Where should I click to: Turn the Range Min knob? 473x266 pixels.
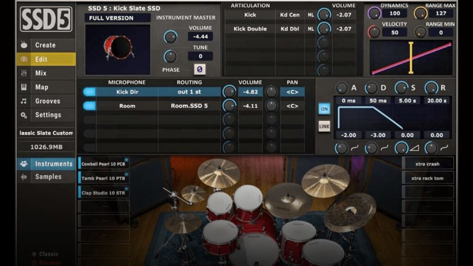coord(420,32)
